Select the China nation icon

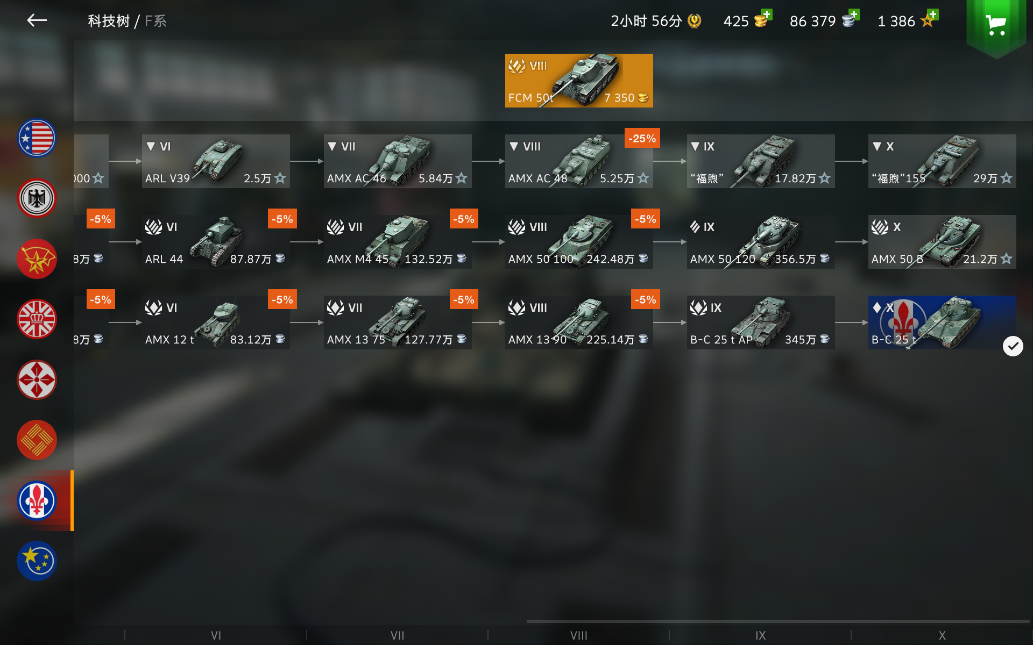click(37, 440)
